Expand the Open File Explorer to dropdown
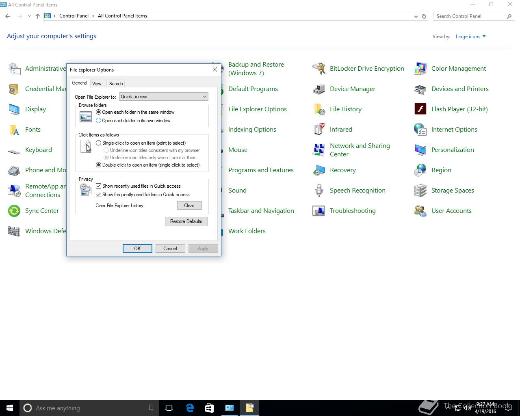The image size is (520, 416). point(164,97)
